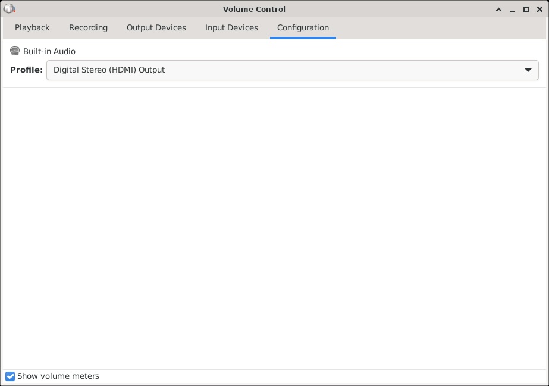Click the Built-in Audio device name
Image resolution: width=549 pixels, height=386 pixels.
click(49, 52)
